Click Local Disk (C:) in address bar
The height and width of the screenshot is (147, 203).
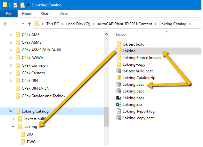pyautogui.click(x=78, y=24)
